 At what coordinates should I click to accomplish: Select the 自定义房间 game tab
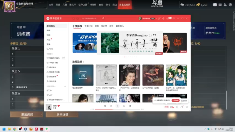click(125, 5)
